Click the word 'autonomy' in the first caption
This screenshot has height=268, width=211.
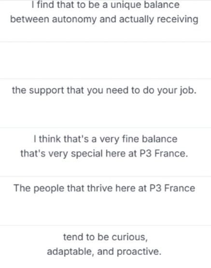[x=74, y=19]
